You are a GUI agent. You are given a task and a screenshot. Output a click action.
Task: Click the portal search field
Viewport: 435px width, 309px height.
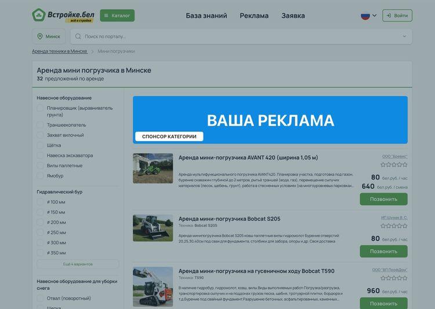coord(241,36)
